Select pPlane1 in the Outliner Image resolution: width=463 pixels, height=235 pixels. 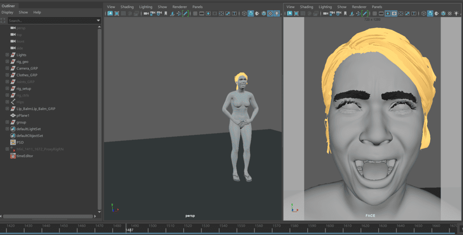click(23, 115)
